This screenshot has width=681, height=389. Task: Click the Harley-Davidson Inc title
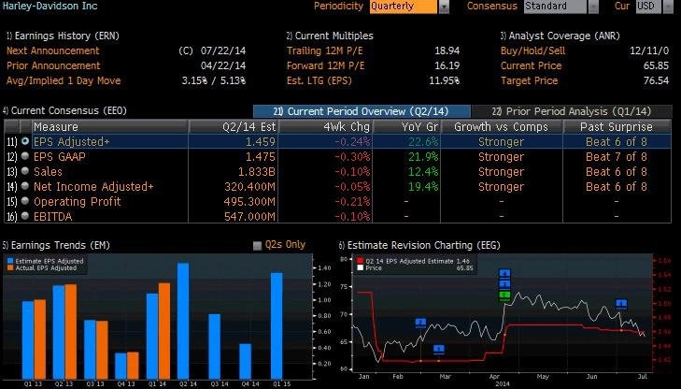click(x=50, y=7)
